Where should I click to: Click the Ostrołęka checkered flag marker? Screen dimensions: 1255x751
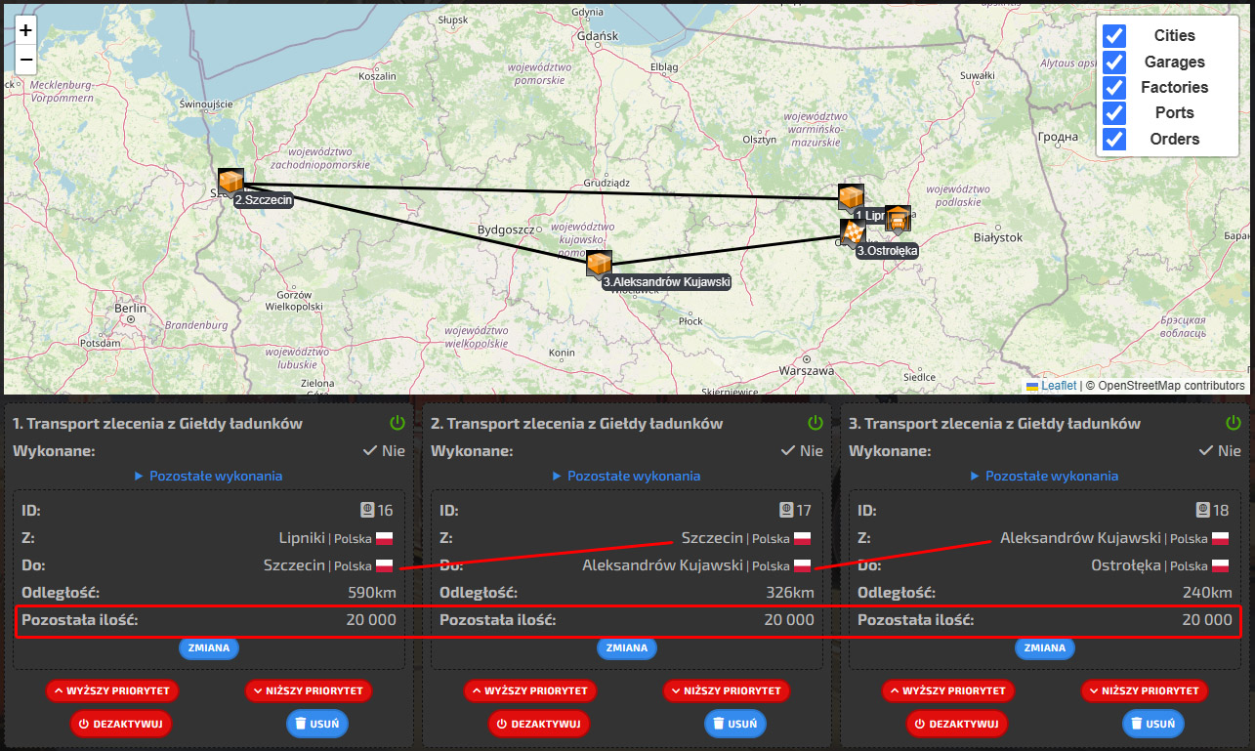pos(853,232)
